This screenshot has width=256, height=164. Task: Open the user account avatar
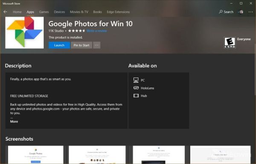coord(241,12)
